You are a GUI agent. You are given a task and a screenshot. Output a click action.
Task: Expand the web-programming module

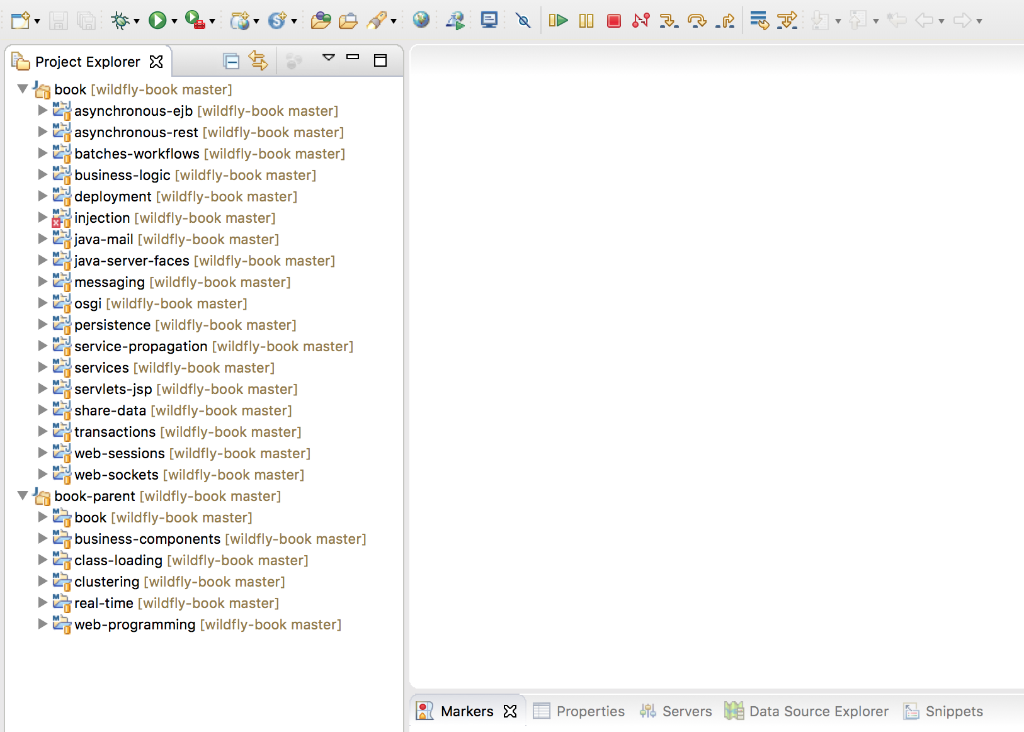click(x=43, y=624)
